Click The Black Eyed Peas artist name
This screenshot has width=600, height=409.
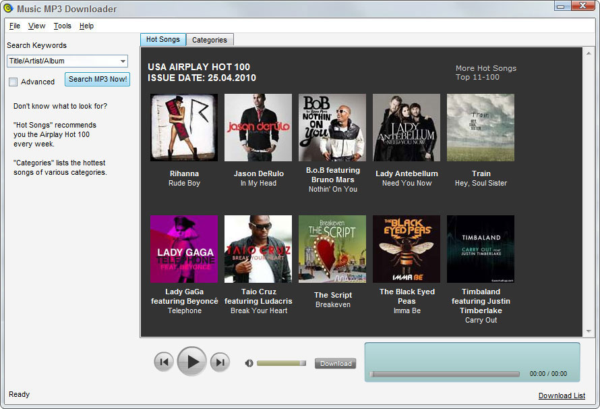click(x=407, y=296)
